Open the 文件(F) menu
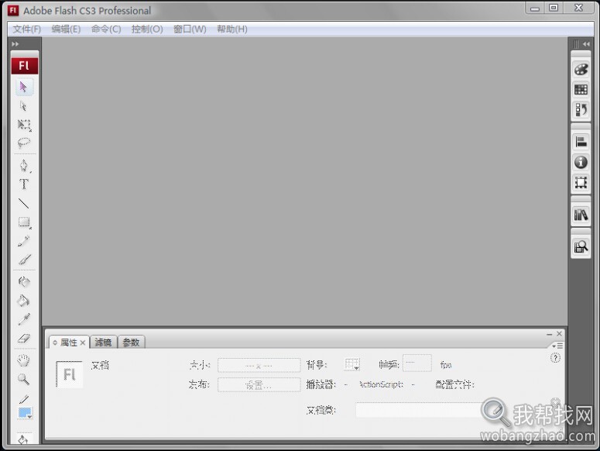This screenshot has width=600, height=451. pyautogui.click(x=27, y=29)
